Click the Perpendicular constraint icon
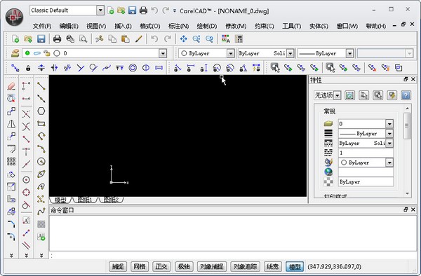The width and height of the screenshot is (421, 276). click(80, 68)
